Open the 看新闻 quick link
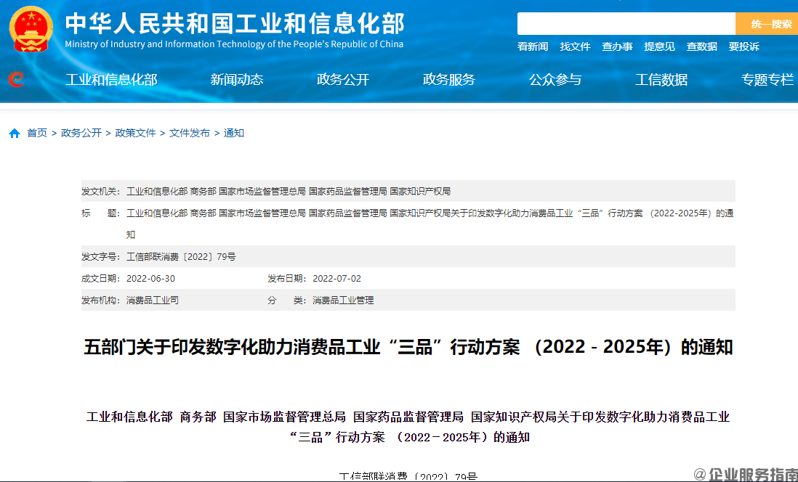The image size is (798, 482). 533,46
